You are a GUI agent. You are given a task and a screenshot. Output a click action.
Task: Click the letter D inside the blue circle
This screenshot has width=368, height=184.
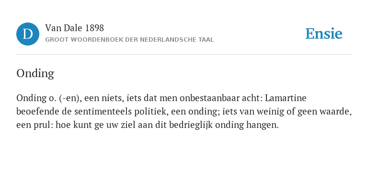click(28, 34)
